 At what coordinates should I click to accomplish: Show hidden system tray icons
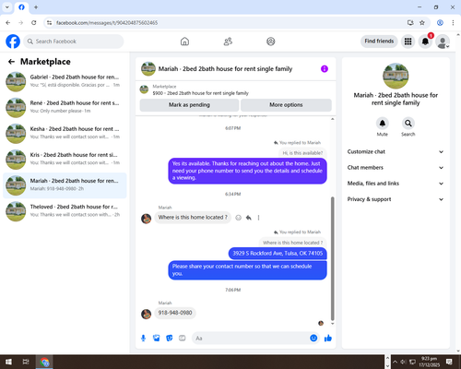point(395,362)
